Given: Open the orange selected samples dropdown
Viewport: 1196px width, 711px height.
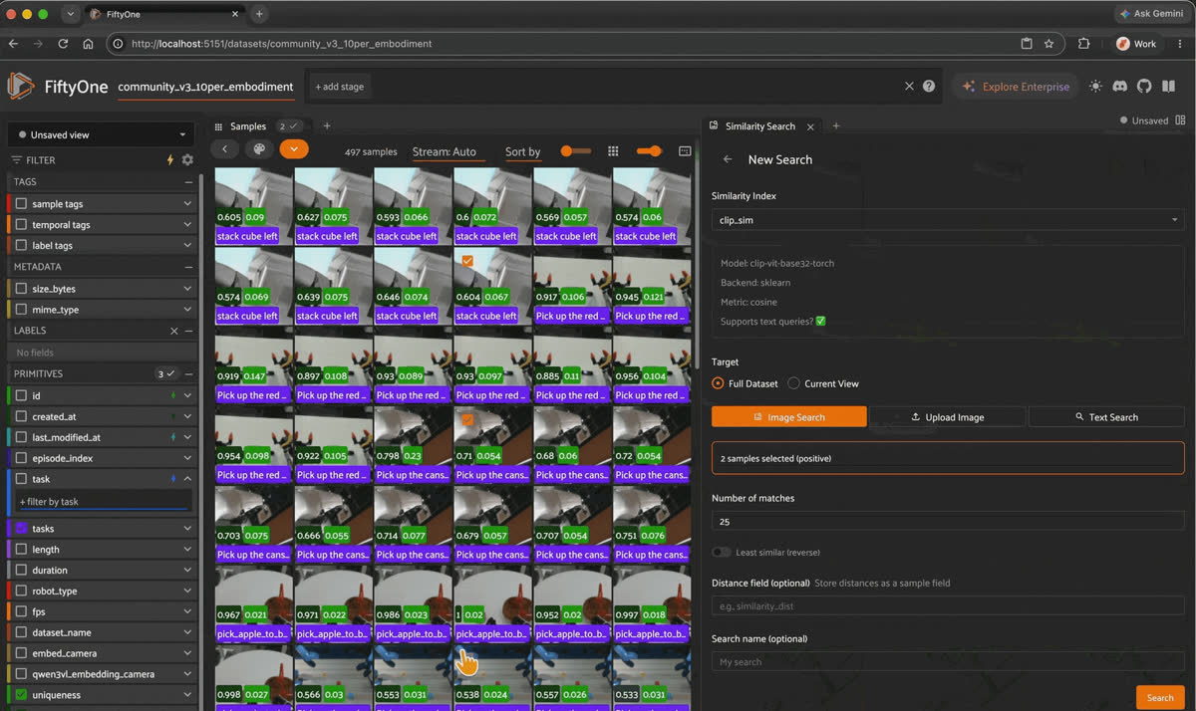Looking at the screenshot, I should (294, 149).
